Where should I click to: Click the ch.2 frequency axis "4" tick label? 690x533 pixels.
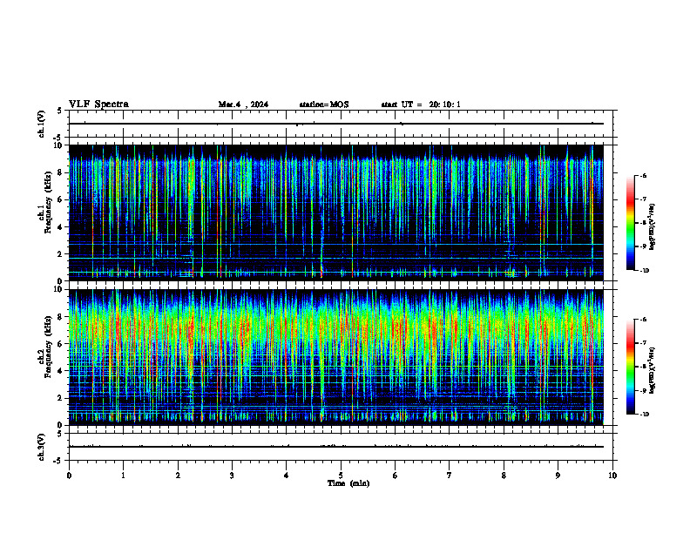click(60, 371)
